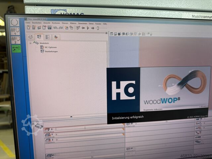
Task: Select the table 2 clamping icon
Action: (x=16, y=40)
